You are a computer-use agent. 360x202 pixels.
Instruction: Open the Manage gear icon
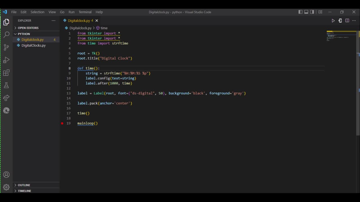point(6,187)
